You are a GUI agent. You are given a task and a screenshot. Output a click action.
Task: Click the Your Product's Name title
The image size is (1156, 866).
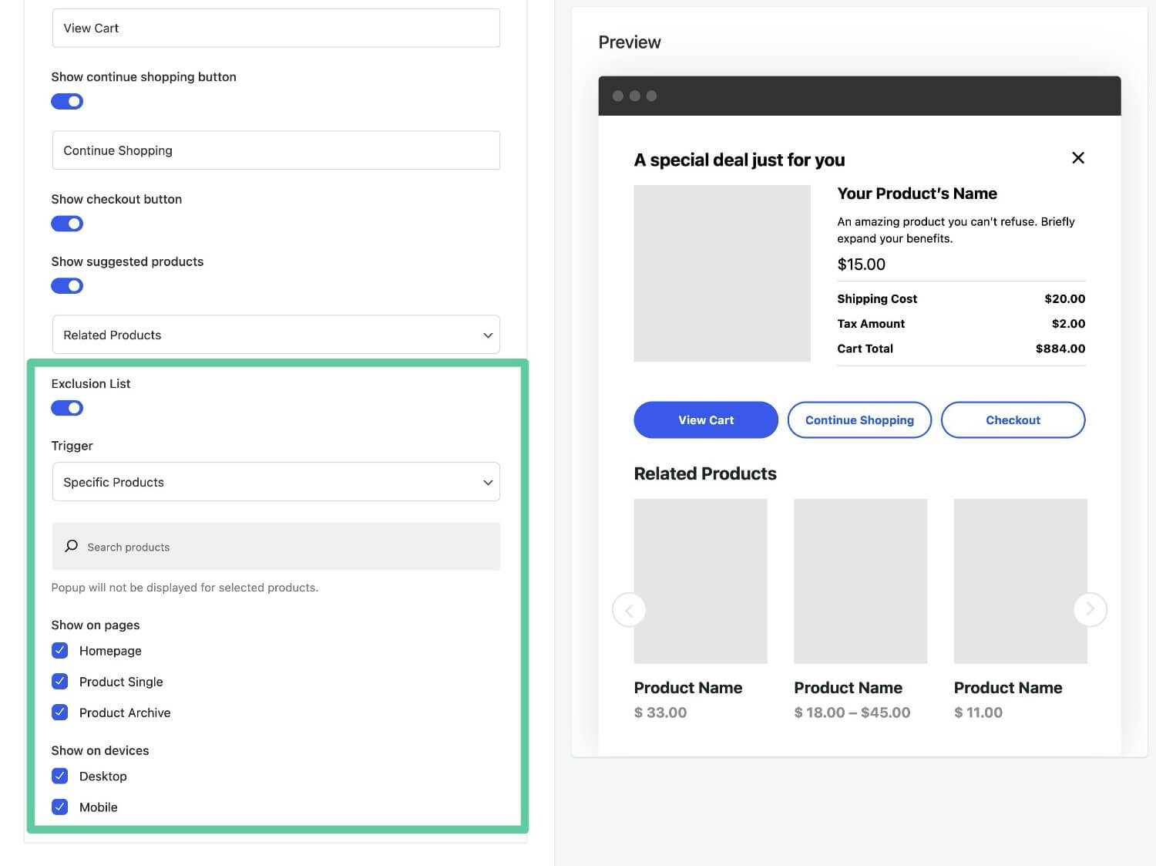[x=917, y=194]
